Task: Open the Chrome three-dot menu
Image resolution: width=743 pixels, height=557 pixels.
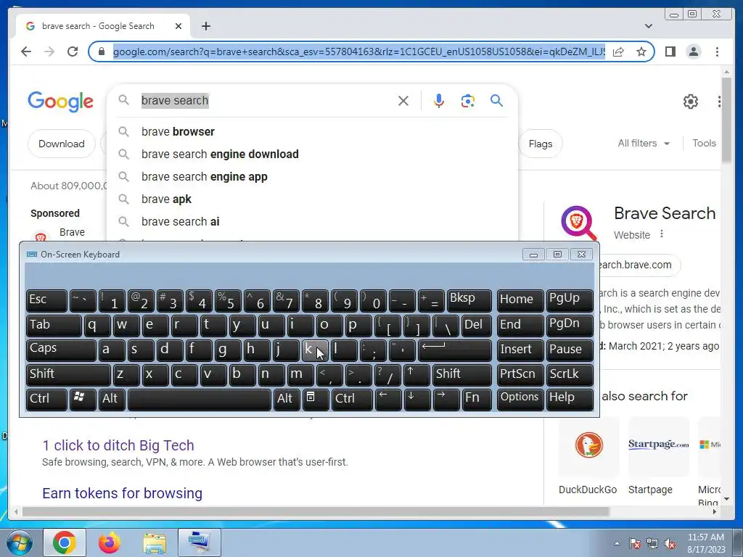Action: 718,51
